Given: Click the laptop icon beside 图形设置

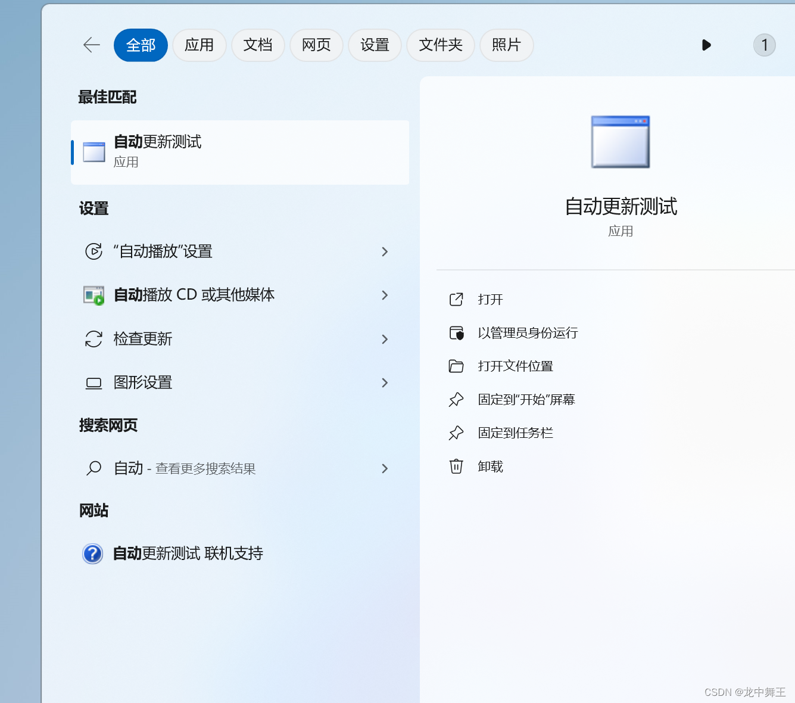Looking at the screenshot, I should coord(93,383).
